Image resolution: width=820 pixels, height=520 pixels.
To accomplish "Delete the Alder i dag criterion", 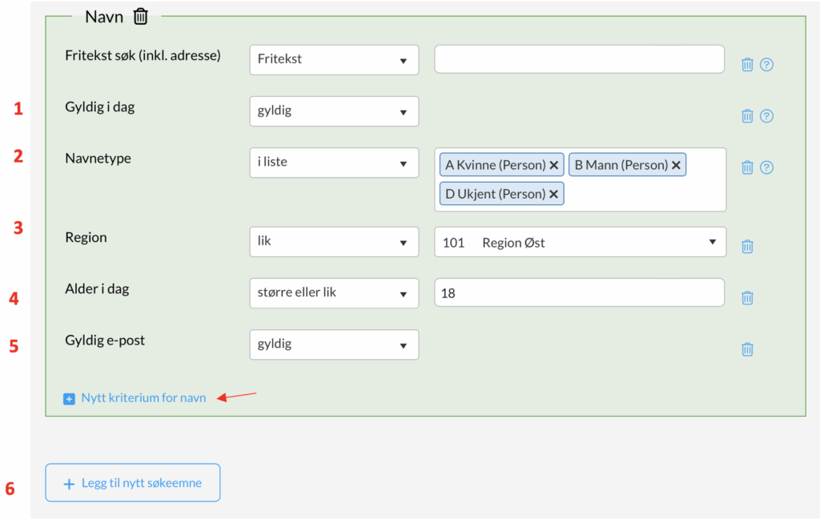I will click(747, 298).
